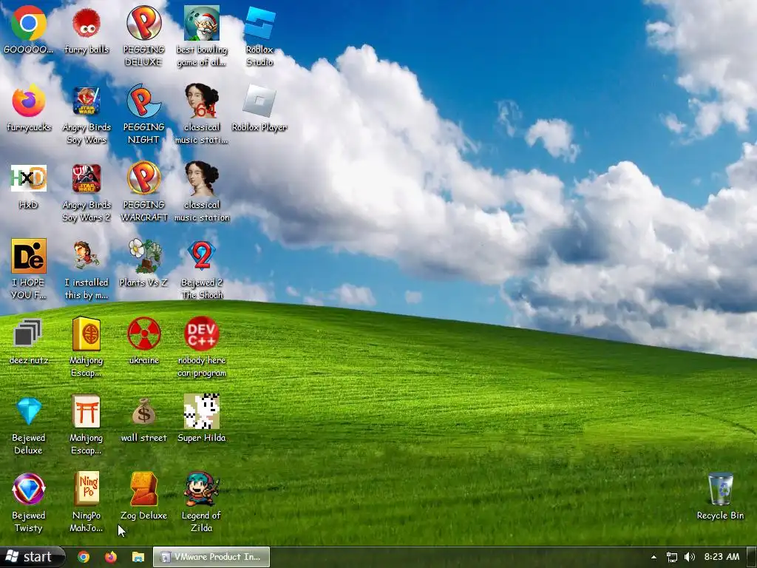Viewport: 757px width, 568px height.
Task: Select the Zog Deluxe icon
Action: coord(144,489)
